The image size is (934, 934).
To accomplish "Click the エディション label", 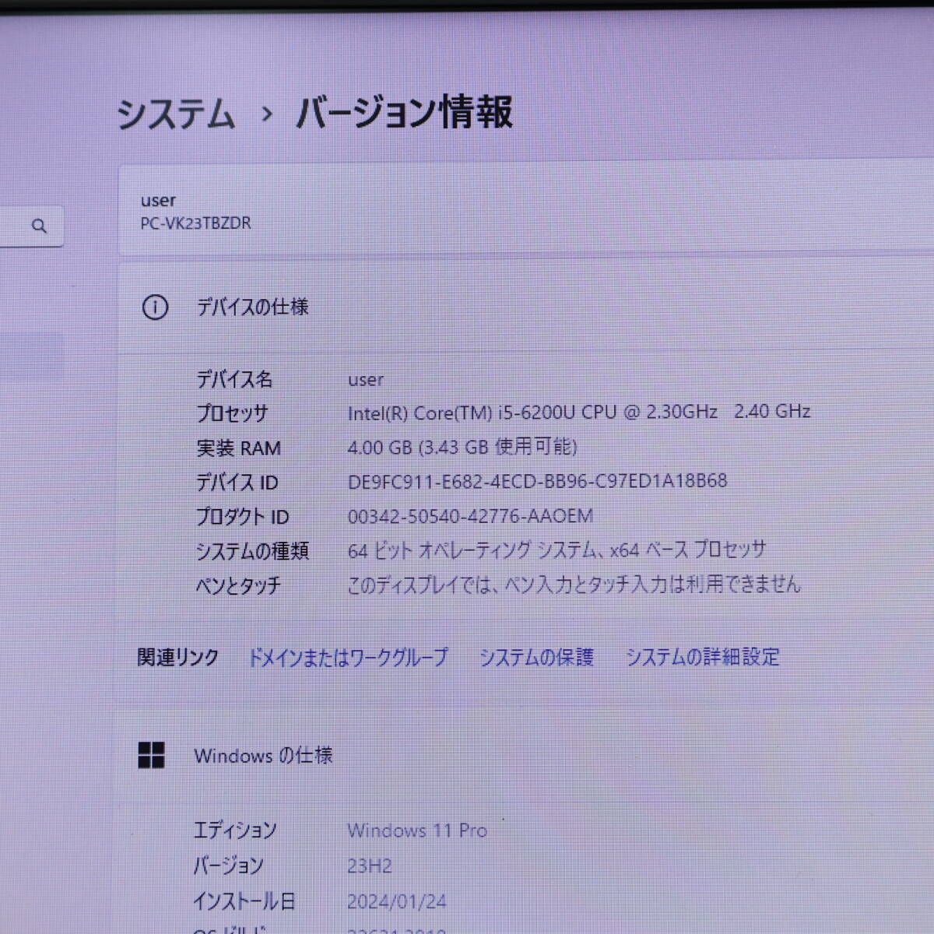I will pos(234,830).
